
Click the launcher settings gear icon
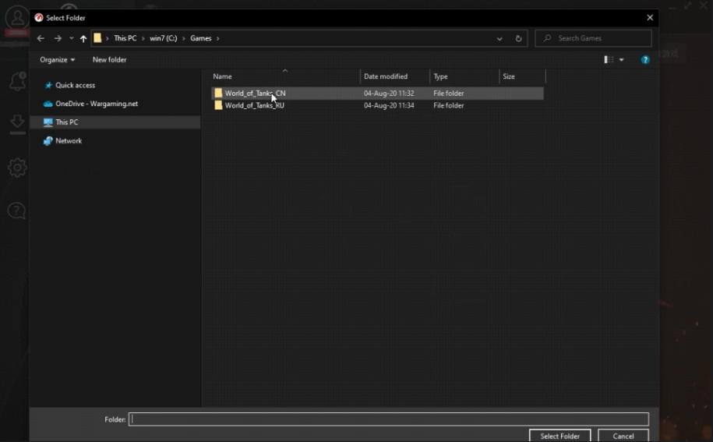(x=16, y=168)
